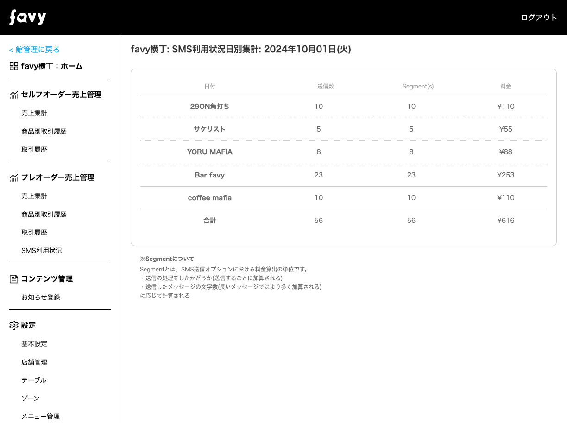Select the サケリスト row name
The height and width of the screenshot is (423, 567).
210,129
